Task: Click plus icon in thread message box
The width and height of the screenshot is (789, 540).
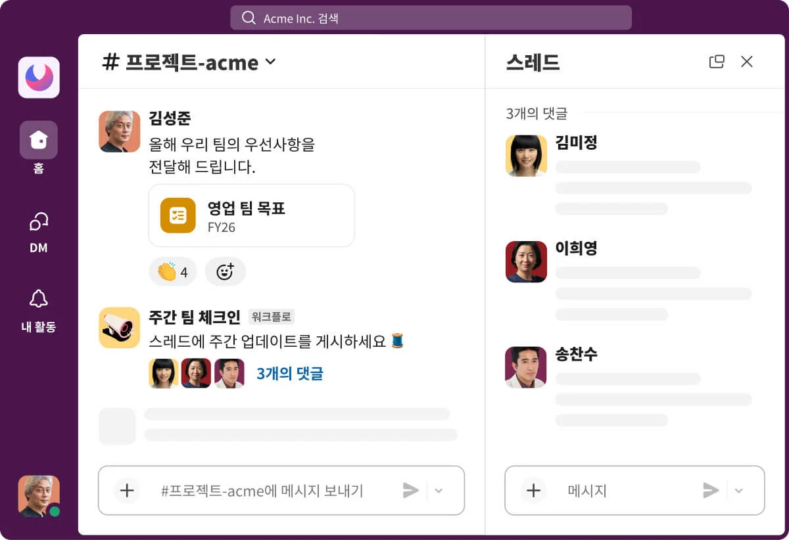Action: (533, 490)
